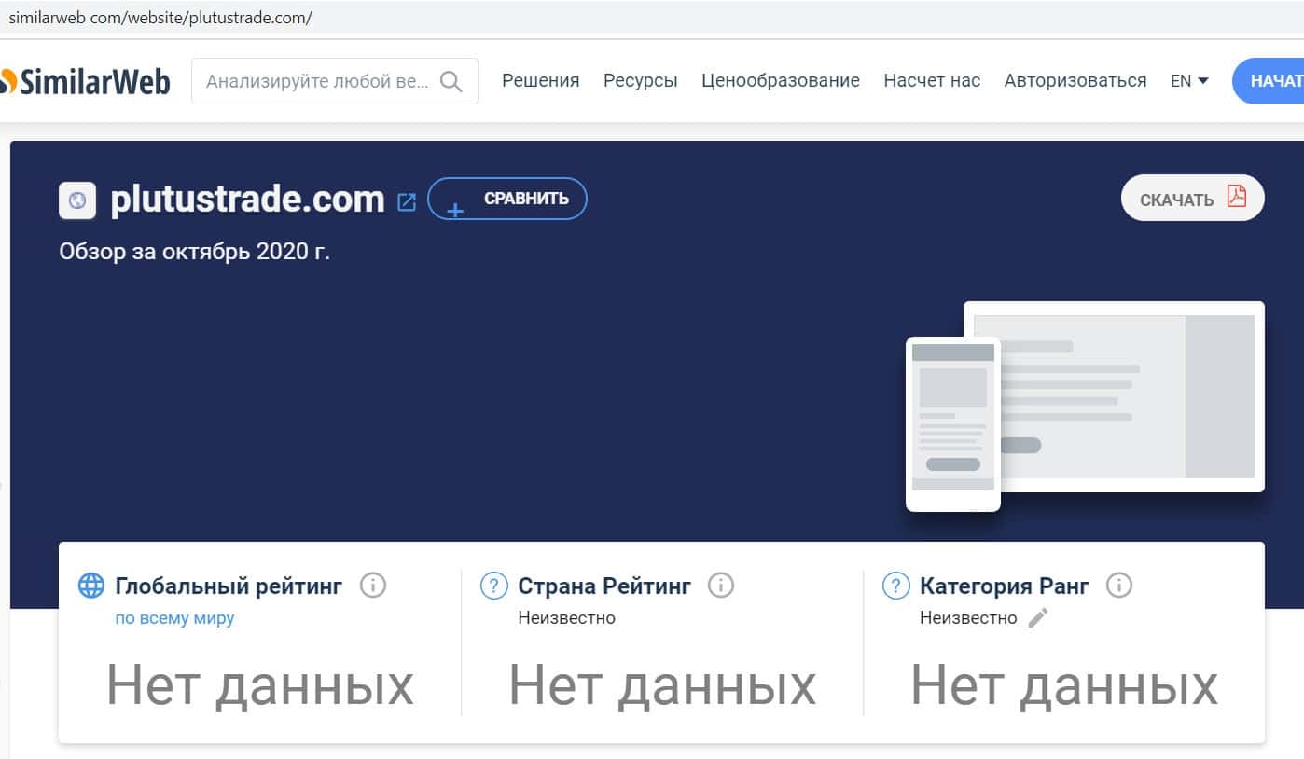Click Нет данных under Страна Рейтинг
This screenshot has width=1304, height=759.
pos(662,684)
